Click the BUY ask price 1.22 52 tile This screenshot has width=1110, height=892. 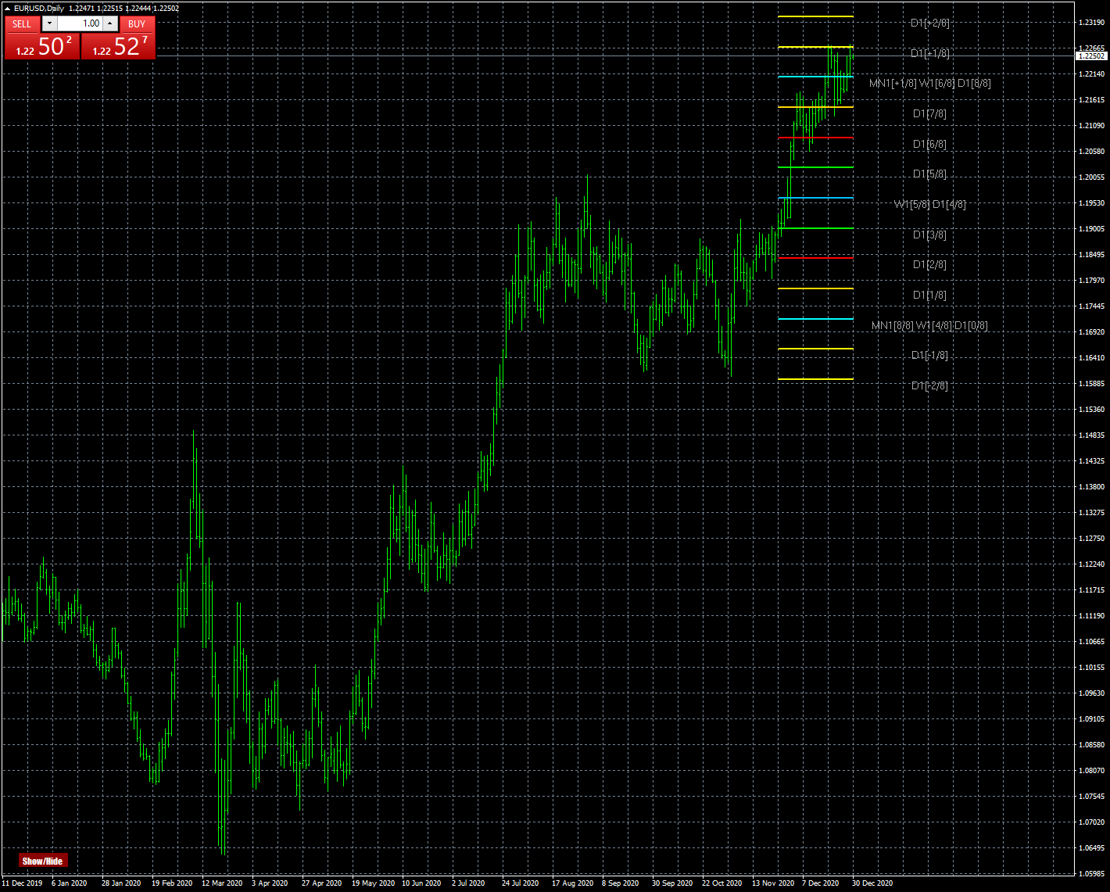point(118,46)
